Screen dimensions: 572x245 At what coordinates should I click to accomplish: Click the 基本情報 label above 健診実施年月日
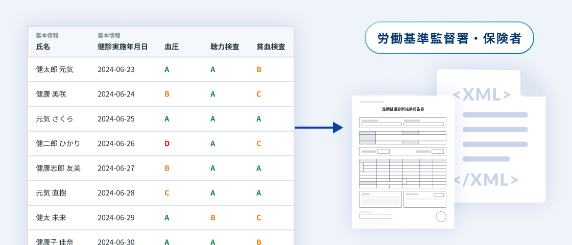pyautogui.click(x=109, y=36)
